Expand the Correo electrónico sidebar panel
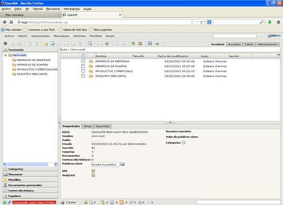Image resolution: width=283 pixels, height=205 pixels. (30, 191)
